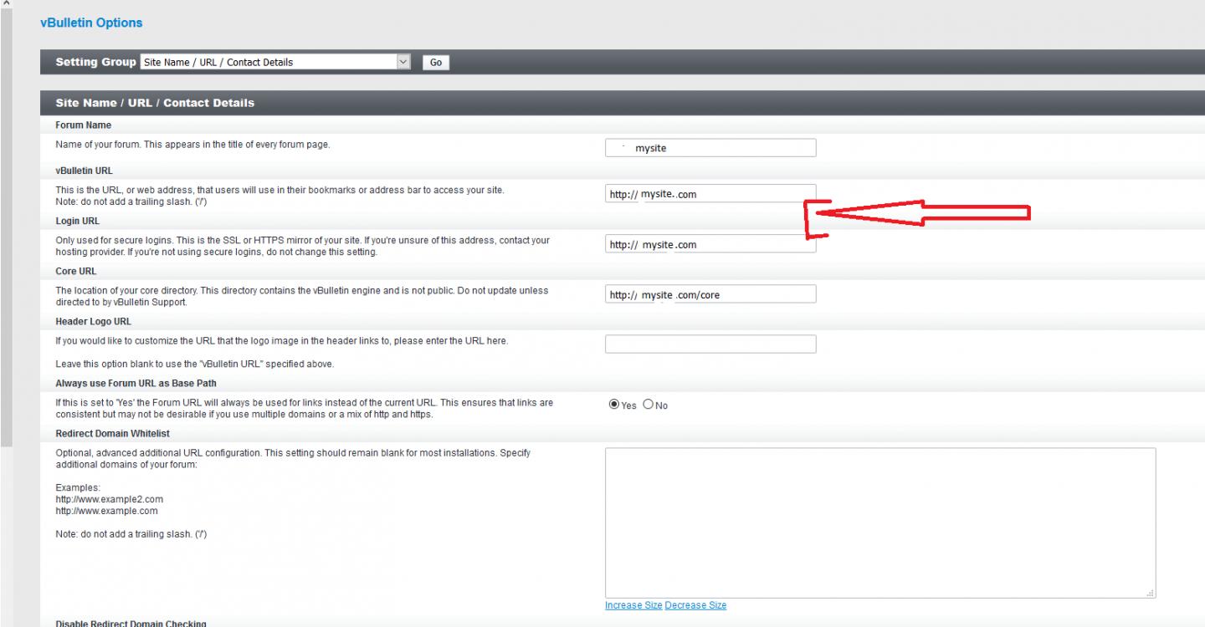Select No for Always use Forum URL
This screenshot has height=627, width=1205.
coord(648,405)
